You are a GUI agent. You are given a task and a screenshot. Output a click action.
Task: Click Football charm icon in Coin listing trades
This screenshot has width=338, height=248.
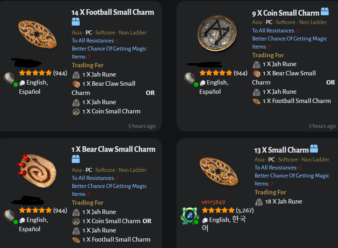(257, 101)
